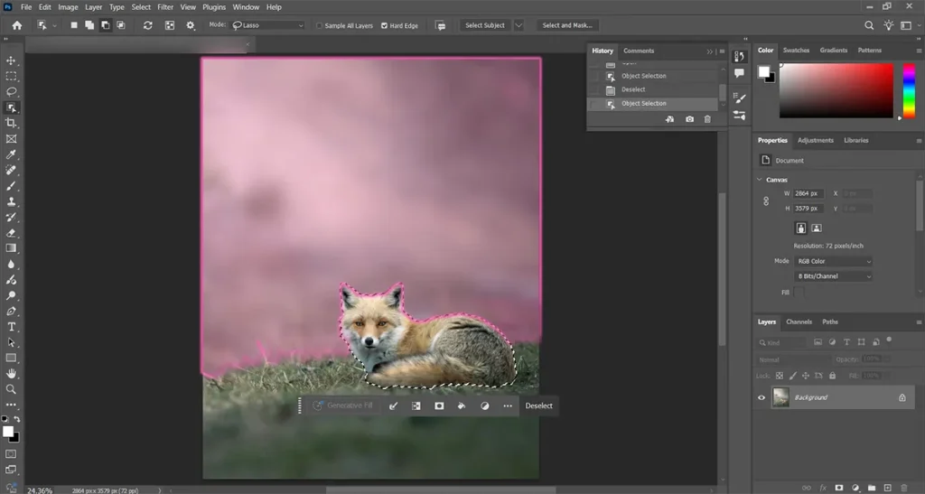Select the Gradient tool
Image resolution: width=925 pixels, height=494 pixels.
click(11, 248)
